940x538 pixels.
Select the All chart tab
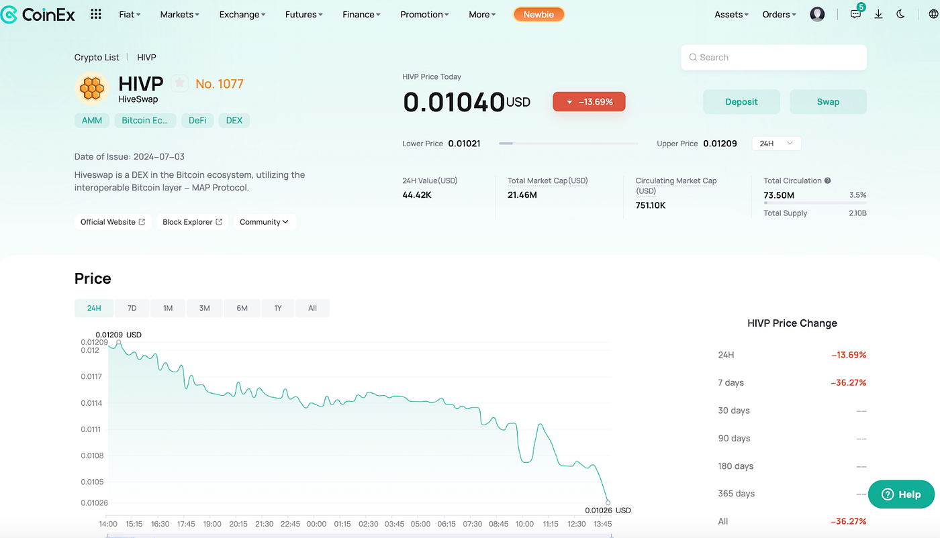pos(312,308)
